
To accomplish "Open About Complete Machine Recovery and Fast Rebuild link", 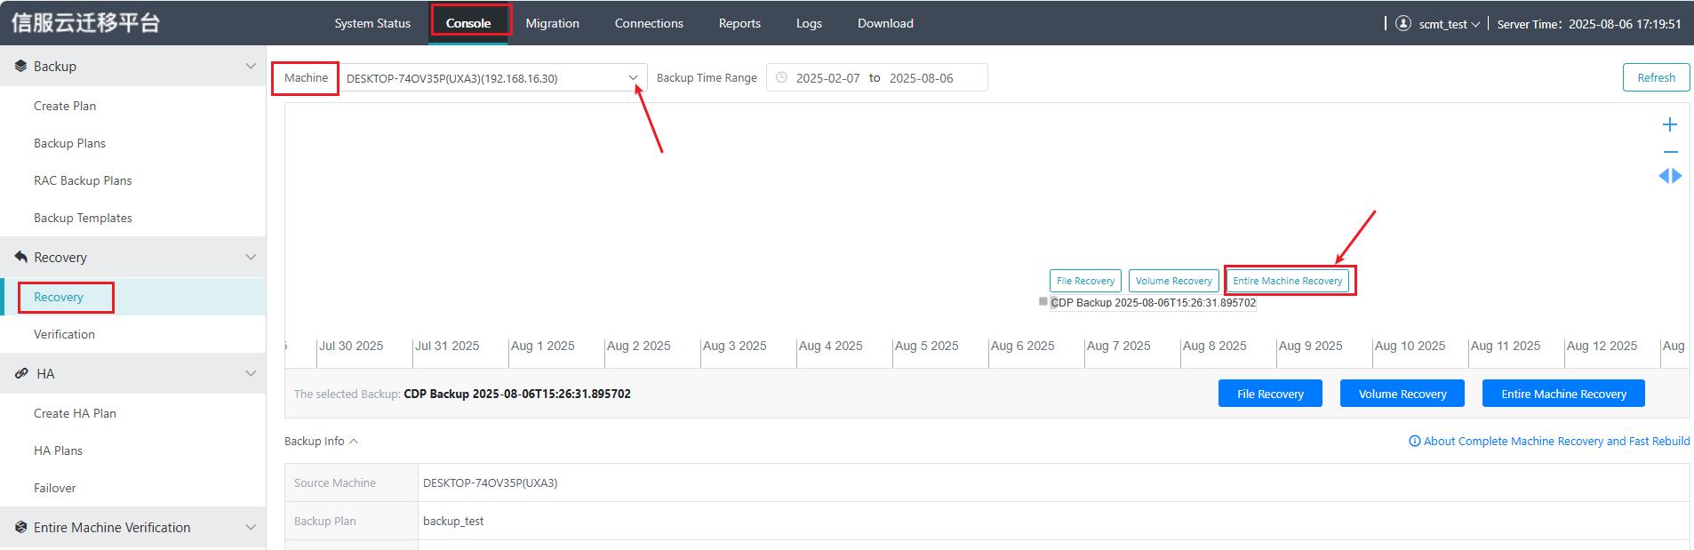I will (1556, 442).
